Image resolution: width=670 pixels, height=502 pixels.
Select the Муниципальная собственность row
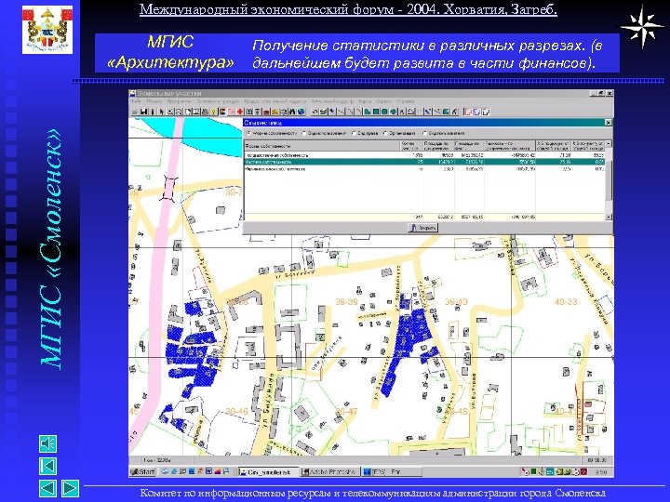pos(424,169)
